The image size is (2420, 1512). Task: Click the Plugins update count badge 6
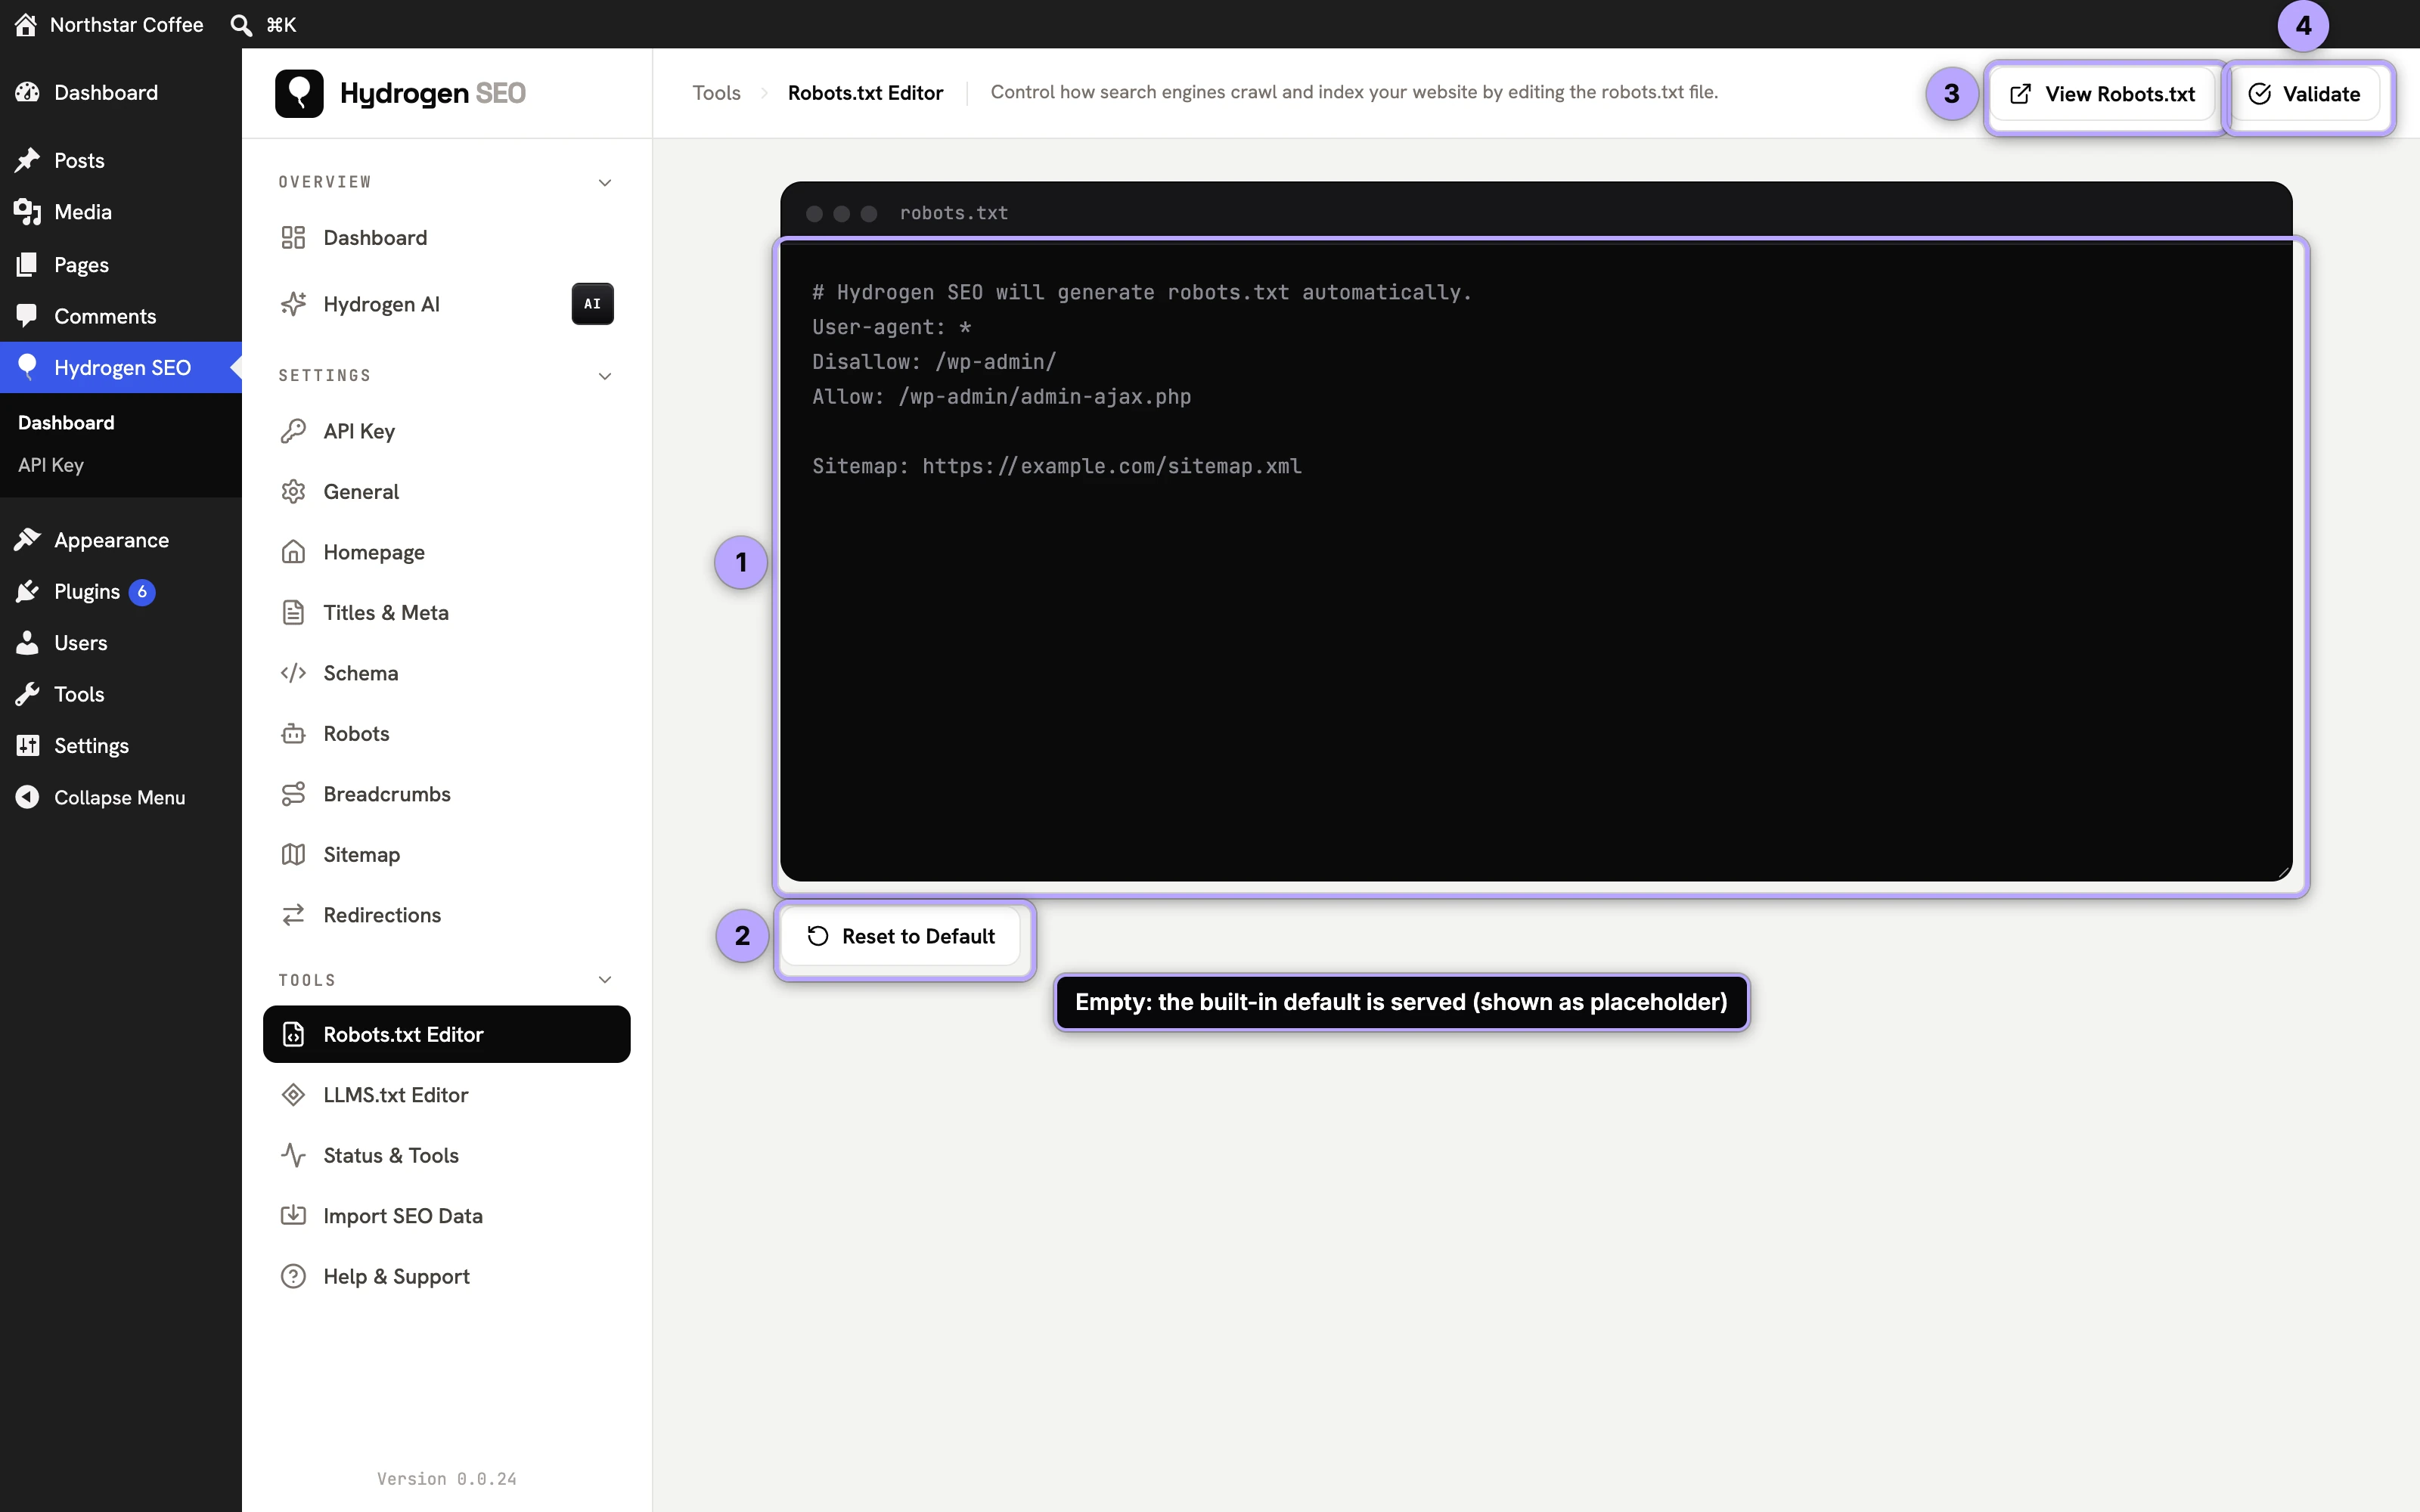coord(142,592)
